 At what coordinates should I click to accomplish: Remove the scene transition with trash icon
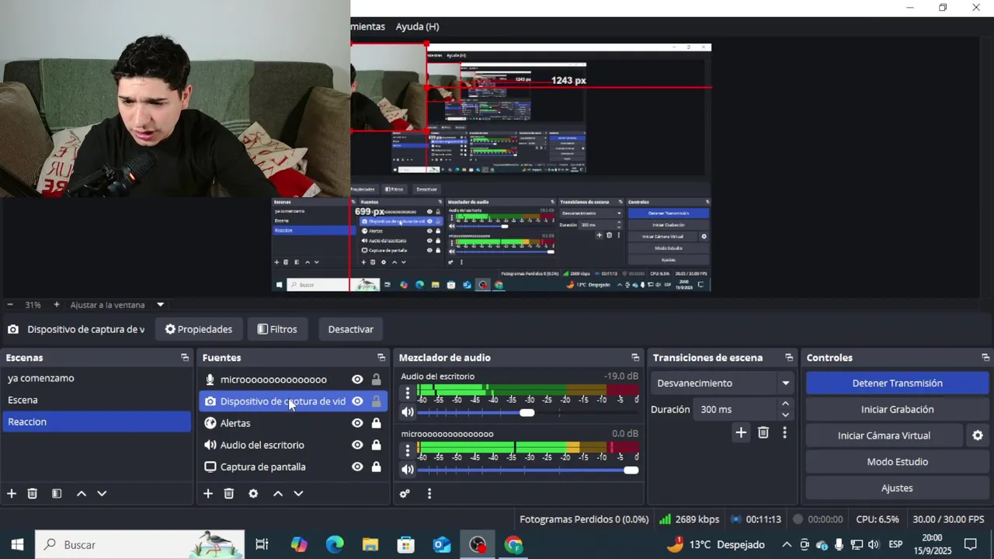point(763,433)
